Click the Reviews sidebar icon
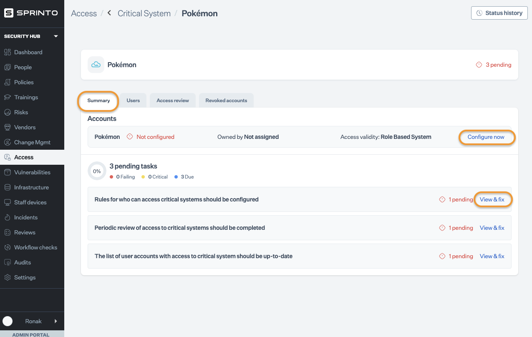 click(x=7, y=232)
